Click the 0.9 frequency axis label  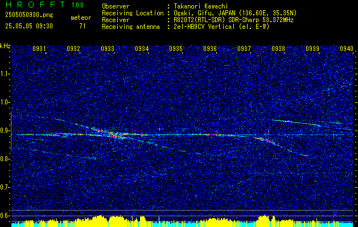[5, 131]
